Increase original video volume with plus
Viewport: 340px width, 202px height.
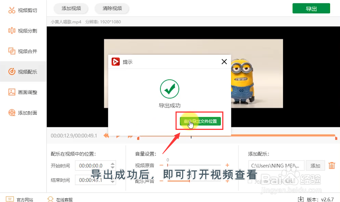[x=227, y=165]
